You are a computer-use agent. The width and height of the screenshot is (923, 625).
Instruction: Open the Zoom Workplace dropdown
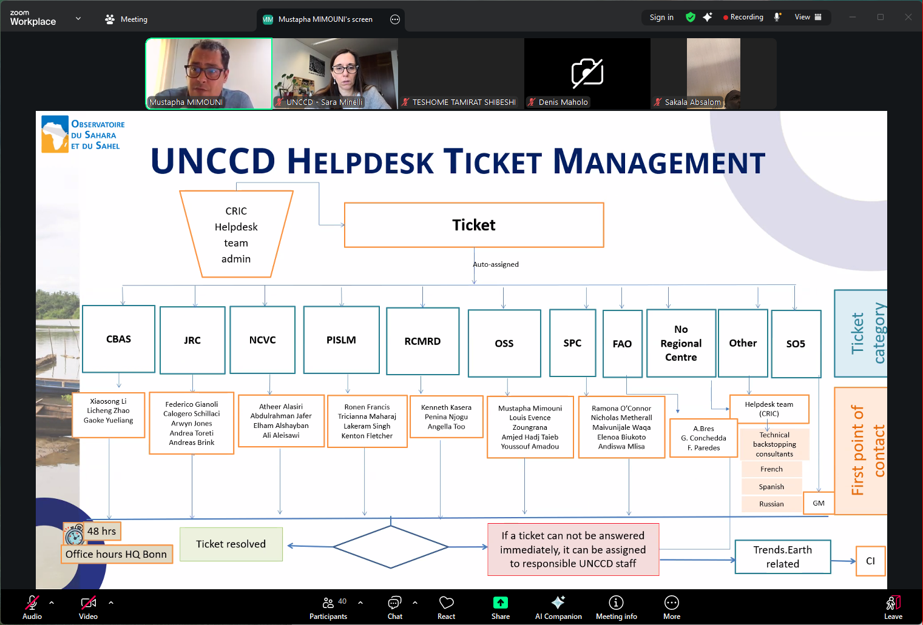click(78, 18)
